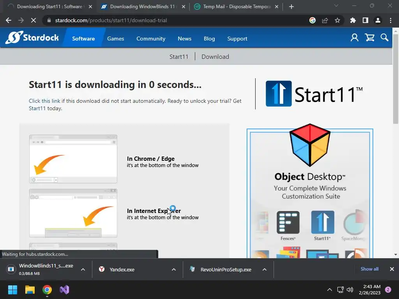The height and width of the screenshot is (299, 399).
Task: Close the Temp Mail tab
Action: tap(277, 7)
